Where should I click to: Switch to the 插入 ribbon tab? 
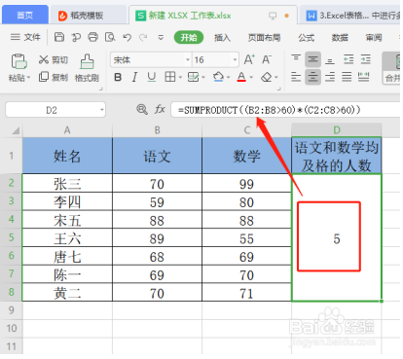click(222, 38)
